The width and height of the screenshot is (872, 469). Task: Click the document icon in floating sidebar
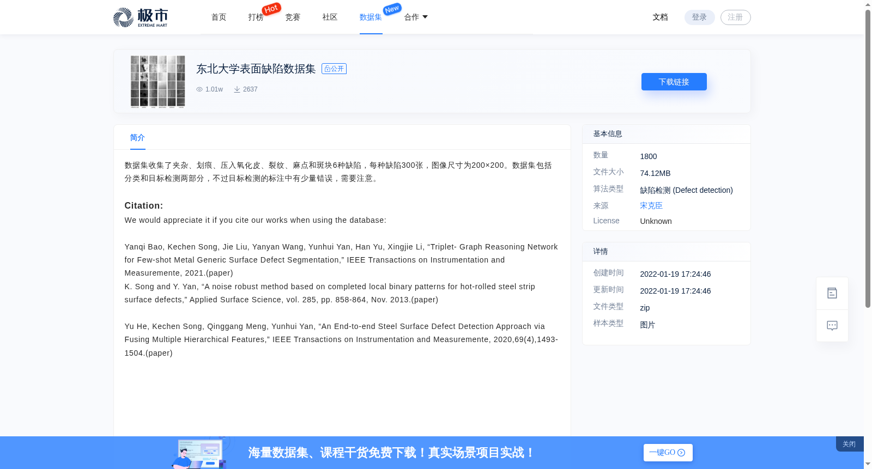[x=832, y=293]
